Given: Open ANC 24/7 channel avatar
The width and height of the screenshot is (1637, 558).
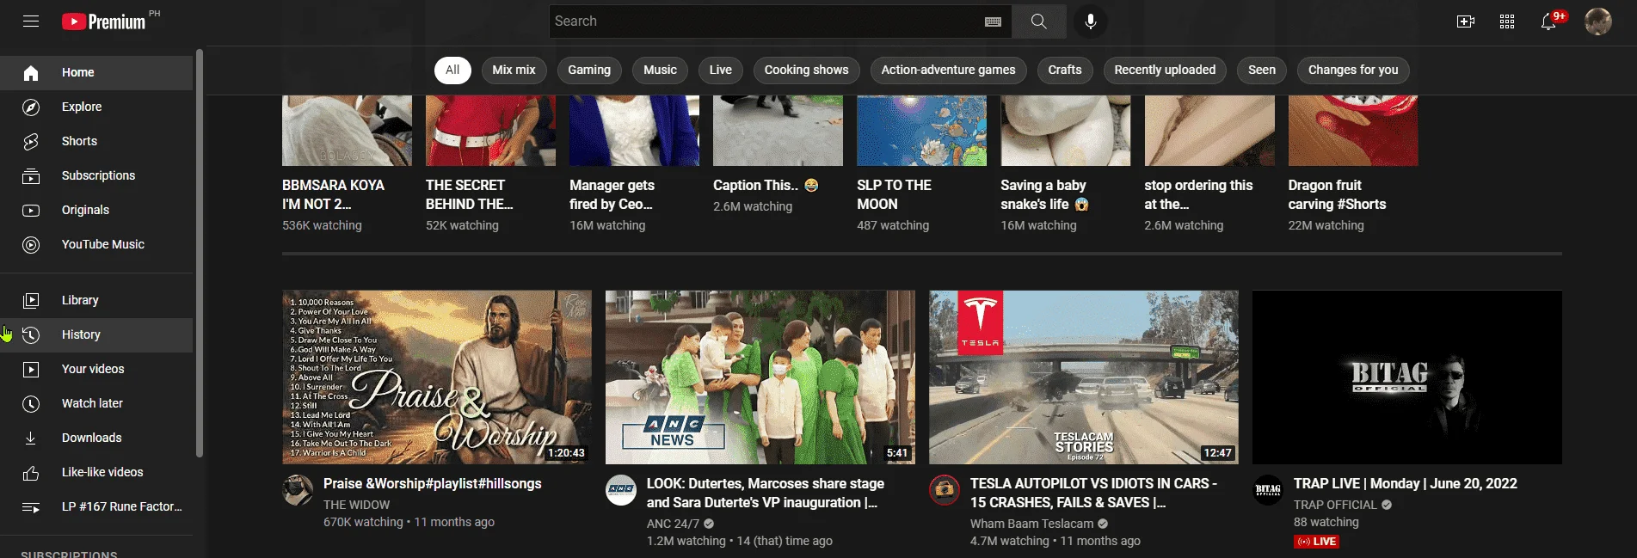Looking at the screenshot, I should (621, 490).
